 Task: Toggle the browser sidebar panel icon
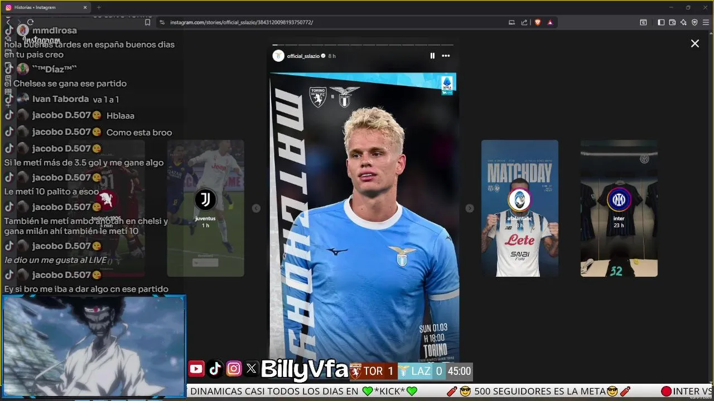pos(661,22)
